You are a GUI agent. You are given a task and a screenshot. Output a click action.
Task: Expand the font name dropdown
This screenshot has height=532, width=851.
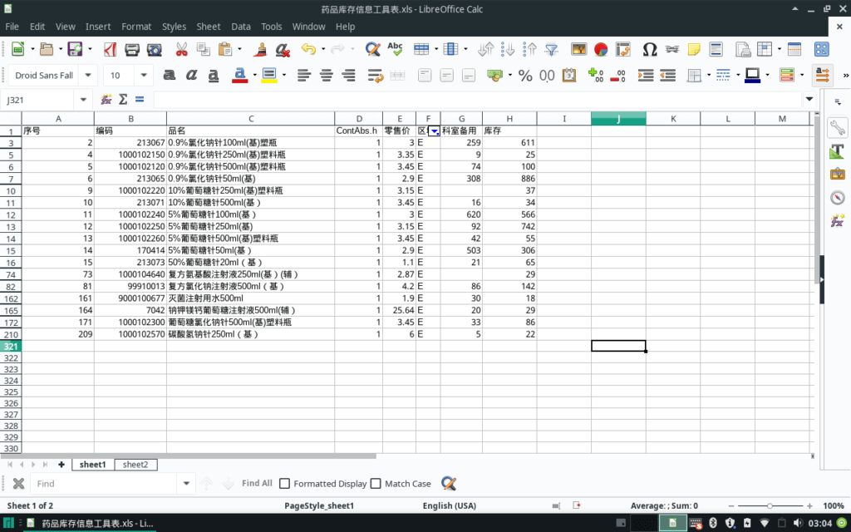pos(88,76)
